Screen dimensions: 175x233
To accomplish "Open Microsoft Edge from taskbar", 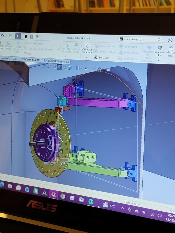I will click(2, 185).
